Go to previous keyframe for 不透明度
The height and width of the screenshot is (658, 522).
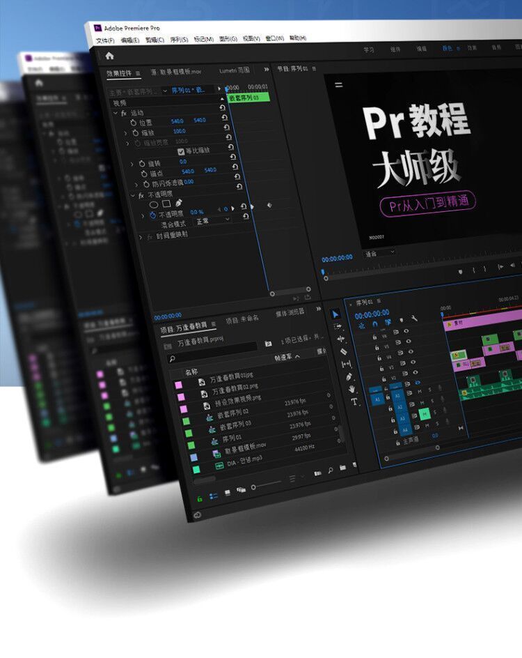pos(219,209)
